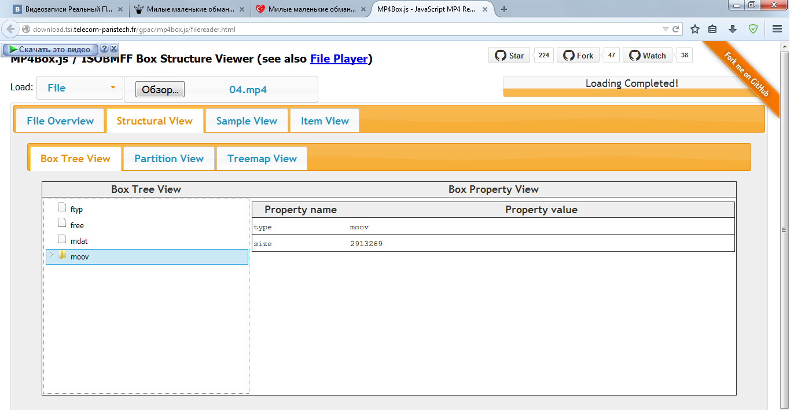Dismiss the "Скачать это видео" bar
This screenshot has height=410, width=794.
113,49
